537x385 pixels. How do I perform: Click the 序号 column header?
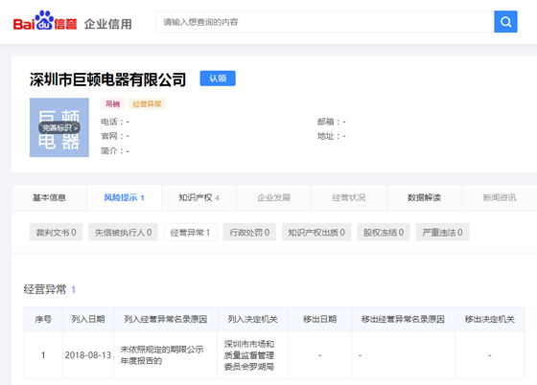point(43,319)
